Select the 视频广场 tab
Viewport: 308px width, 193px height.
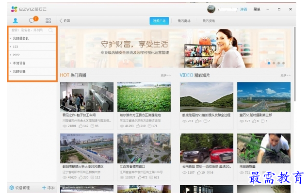159,21
